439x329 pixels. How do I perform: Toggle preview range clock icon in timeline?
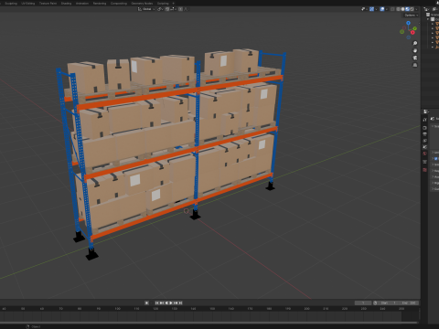375,302
